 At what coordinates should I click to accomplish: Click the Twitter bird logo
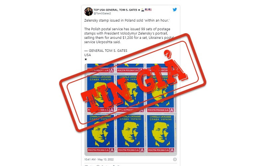[175, 10]
